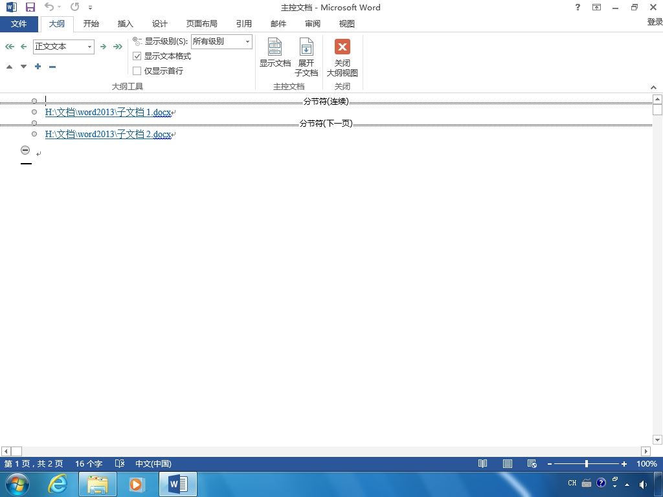Demote to body text double-right arrow

coord(118,47)
